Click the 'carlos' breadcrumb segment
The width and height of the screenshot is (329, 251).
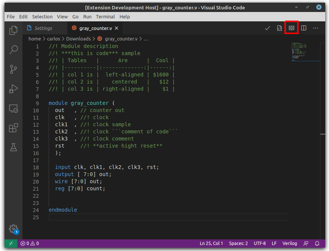coord(54,39)
